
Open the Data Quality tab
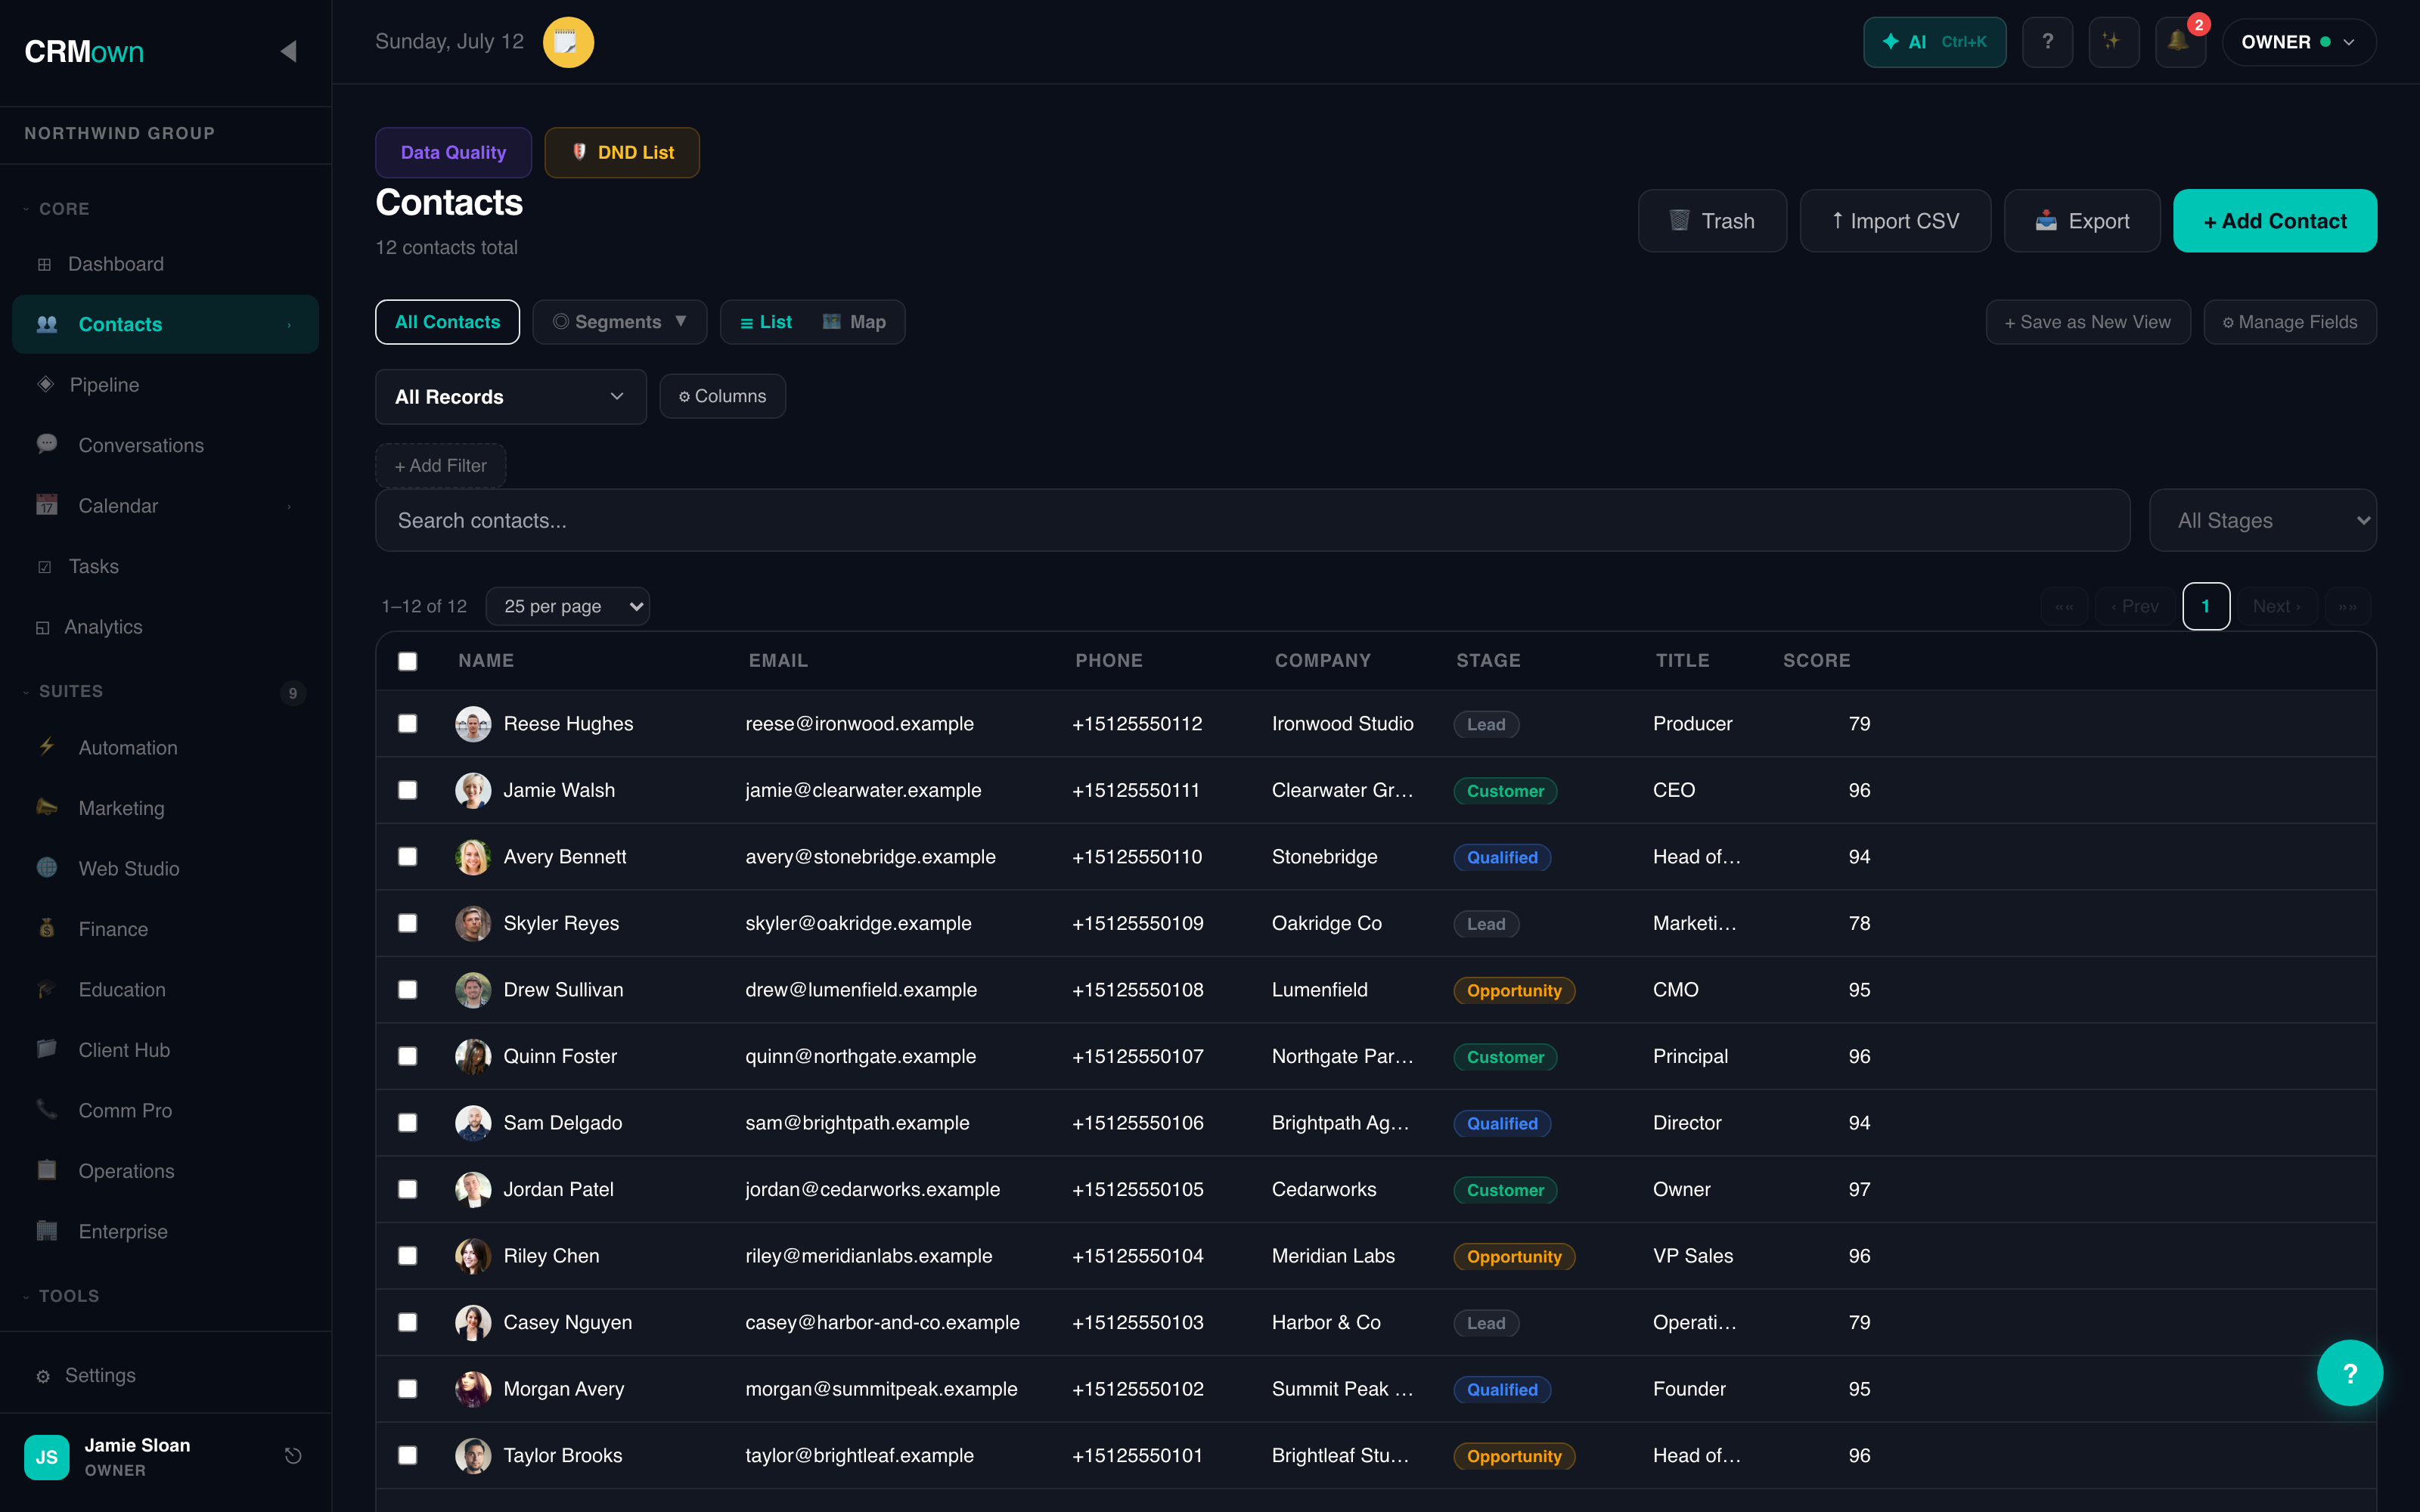click(x=453, y=152)
